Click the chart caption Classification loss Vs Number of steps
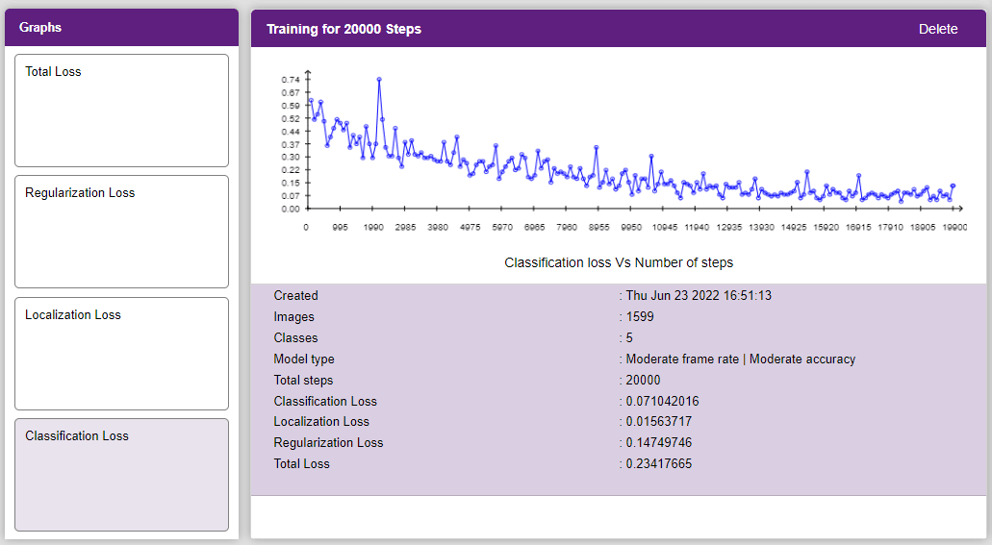This screenshot has width=992, height=545. point(618,262)
